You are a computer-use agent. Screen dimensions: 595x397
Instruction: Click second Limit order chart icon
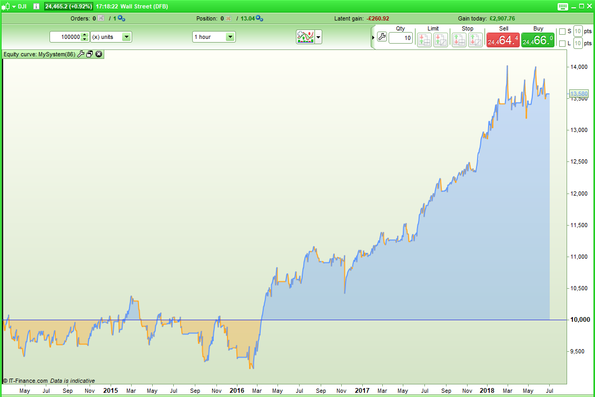[441, 40]
